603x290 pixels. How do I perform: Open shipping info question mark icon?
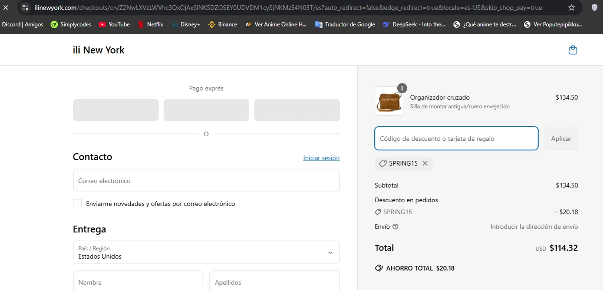[395, 226]
